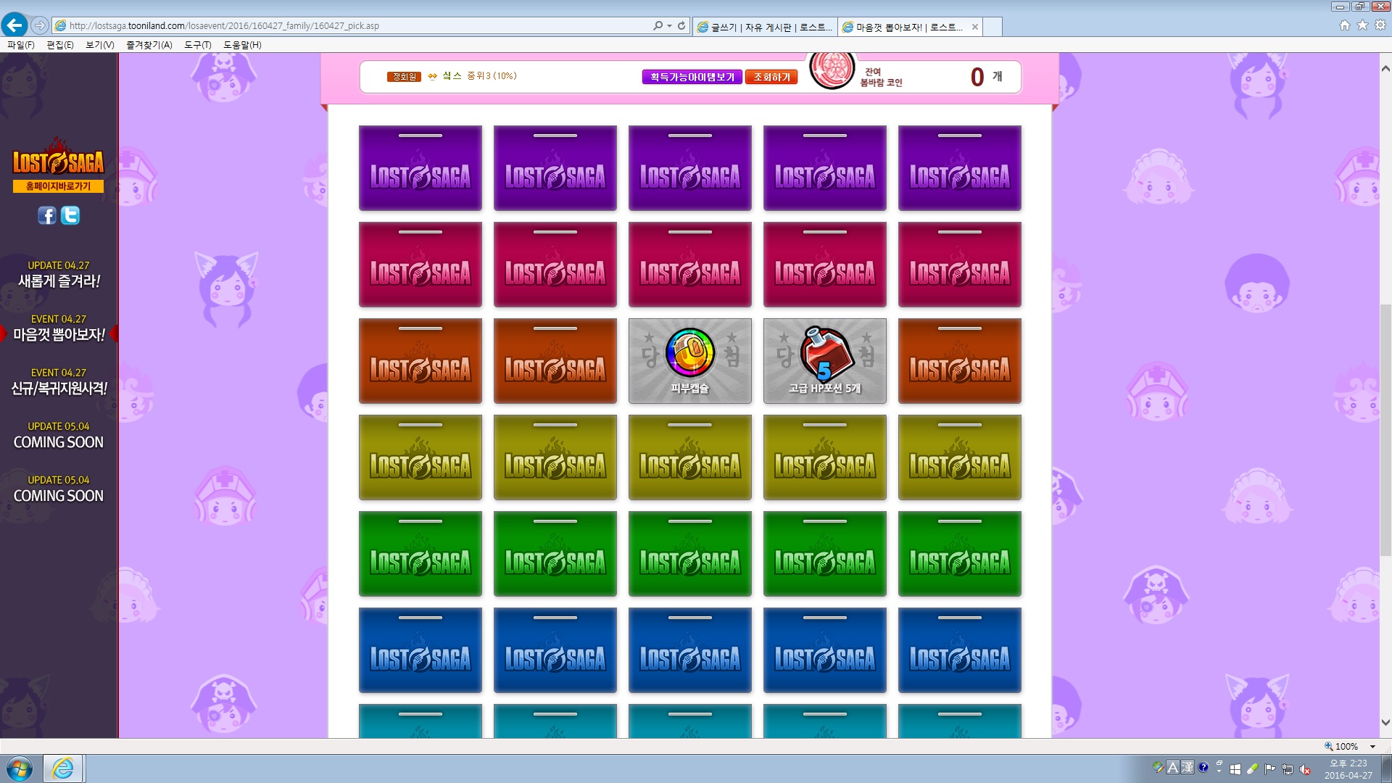This screenshot has height=783, width=1392.
Task: Click the empty new tab button
Action: tap(993, 27)
